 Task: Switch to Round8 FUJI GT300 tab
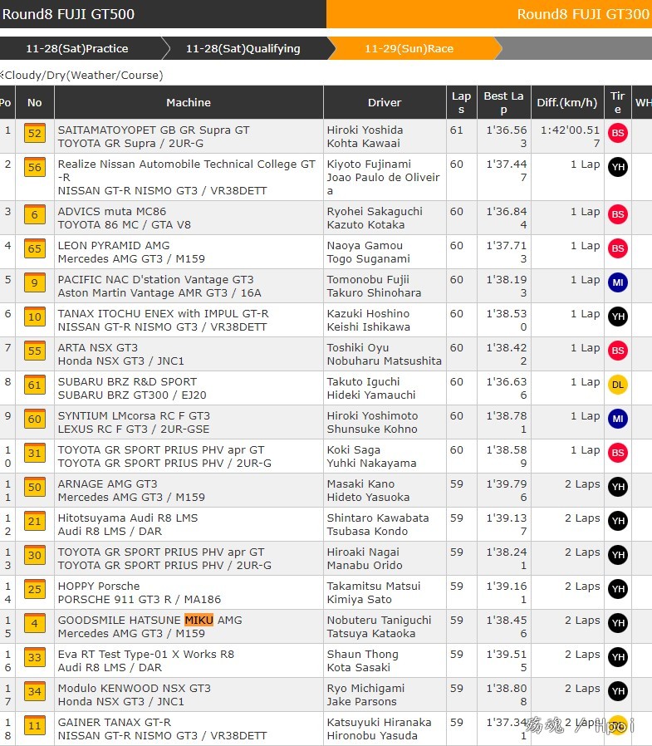(488, 14)
